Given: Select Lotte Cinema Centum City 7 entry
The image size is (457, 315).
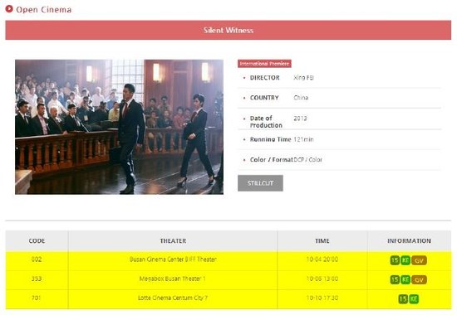Looking at the screenshot, I should [x=173, y=298].
